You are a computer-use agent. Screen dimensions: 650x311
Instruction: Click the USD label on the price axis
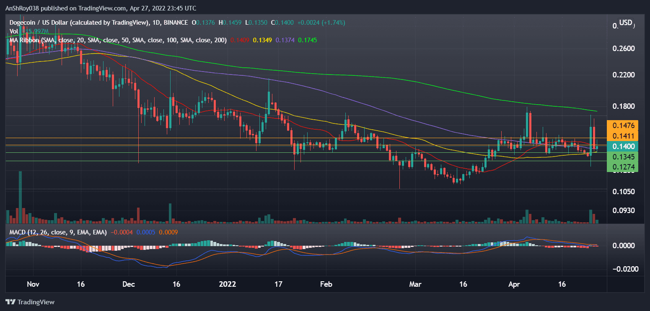pyautogui.click(x=626, y=23)
